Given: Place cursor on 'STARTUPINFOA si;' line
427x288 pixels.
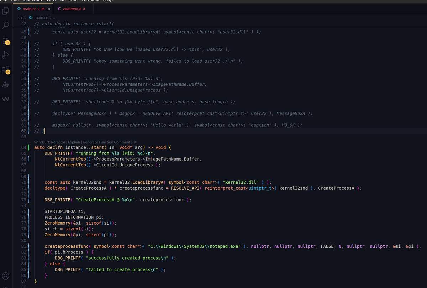Looking at the screenshot, I should (x=65, y=211).
